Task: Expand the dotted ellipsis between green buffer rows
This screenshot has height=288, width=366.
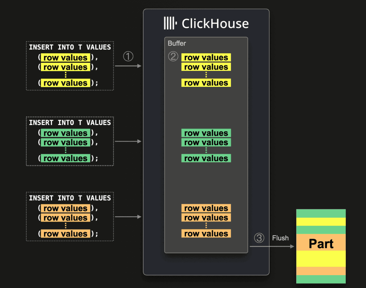Action: pyautogui.click(x=206, y=150)
